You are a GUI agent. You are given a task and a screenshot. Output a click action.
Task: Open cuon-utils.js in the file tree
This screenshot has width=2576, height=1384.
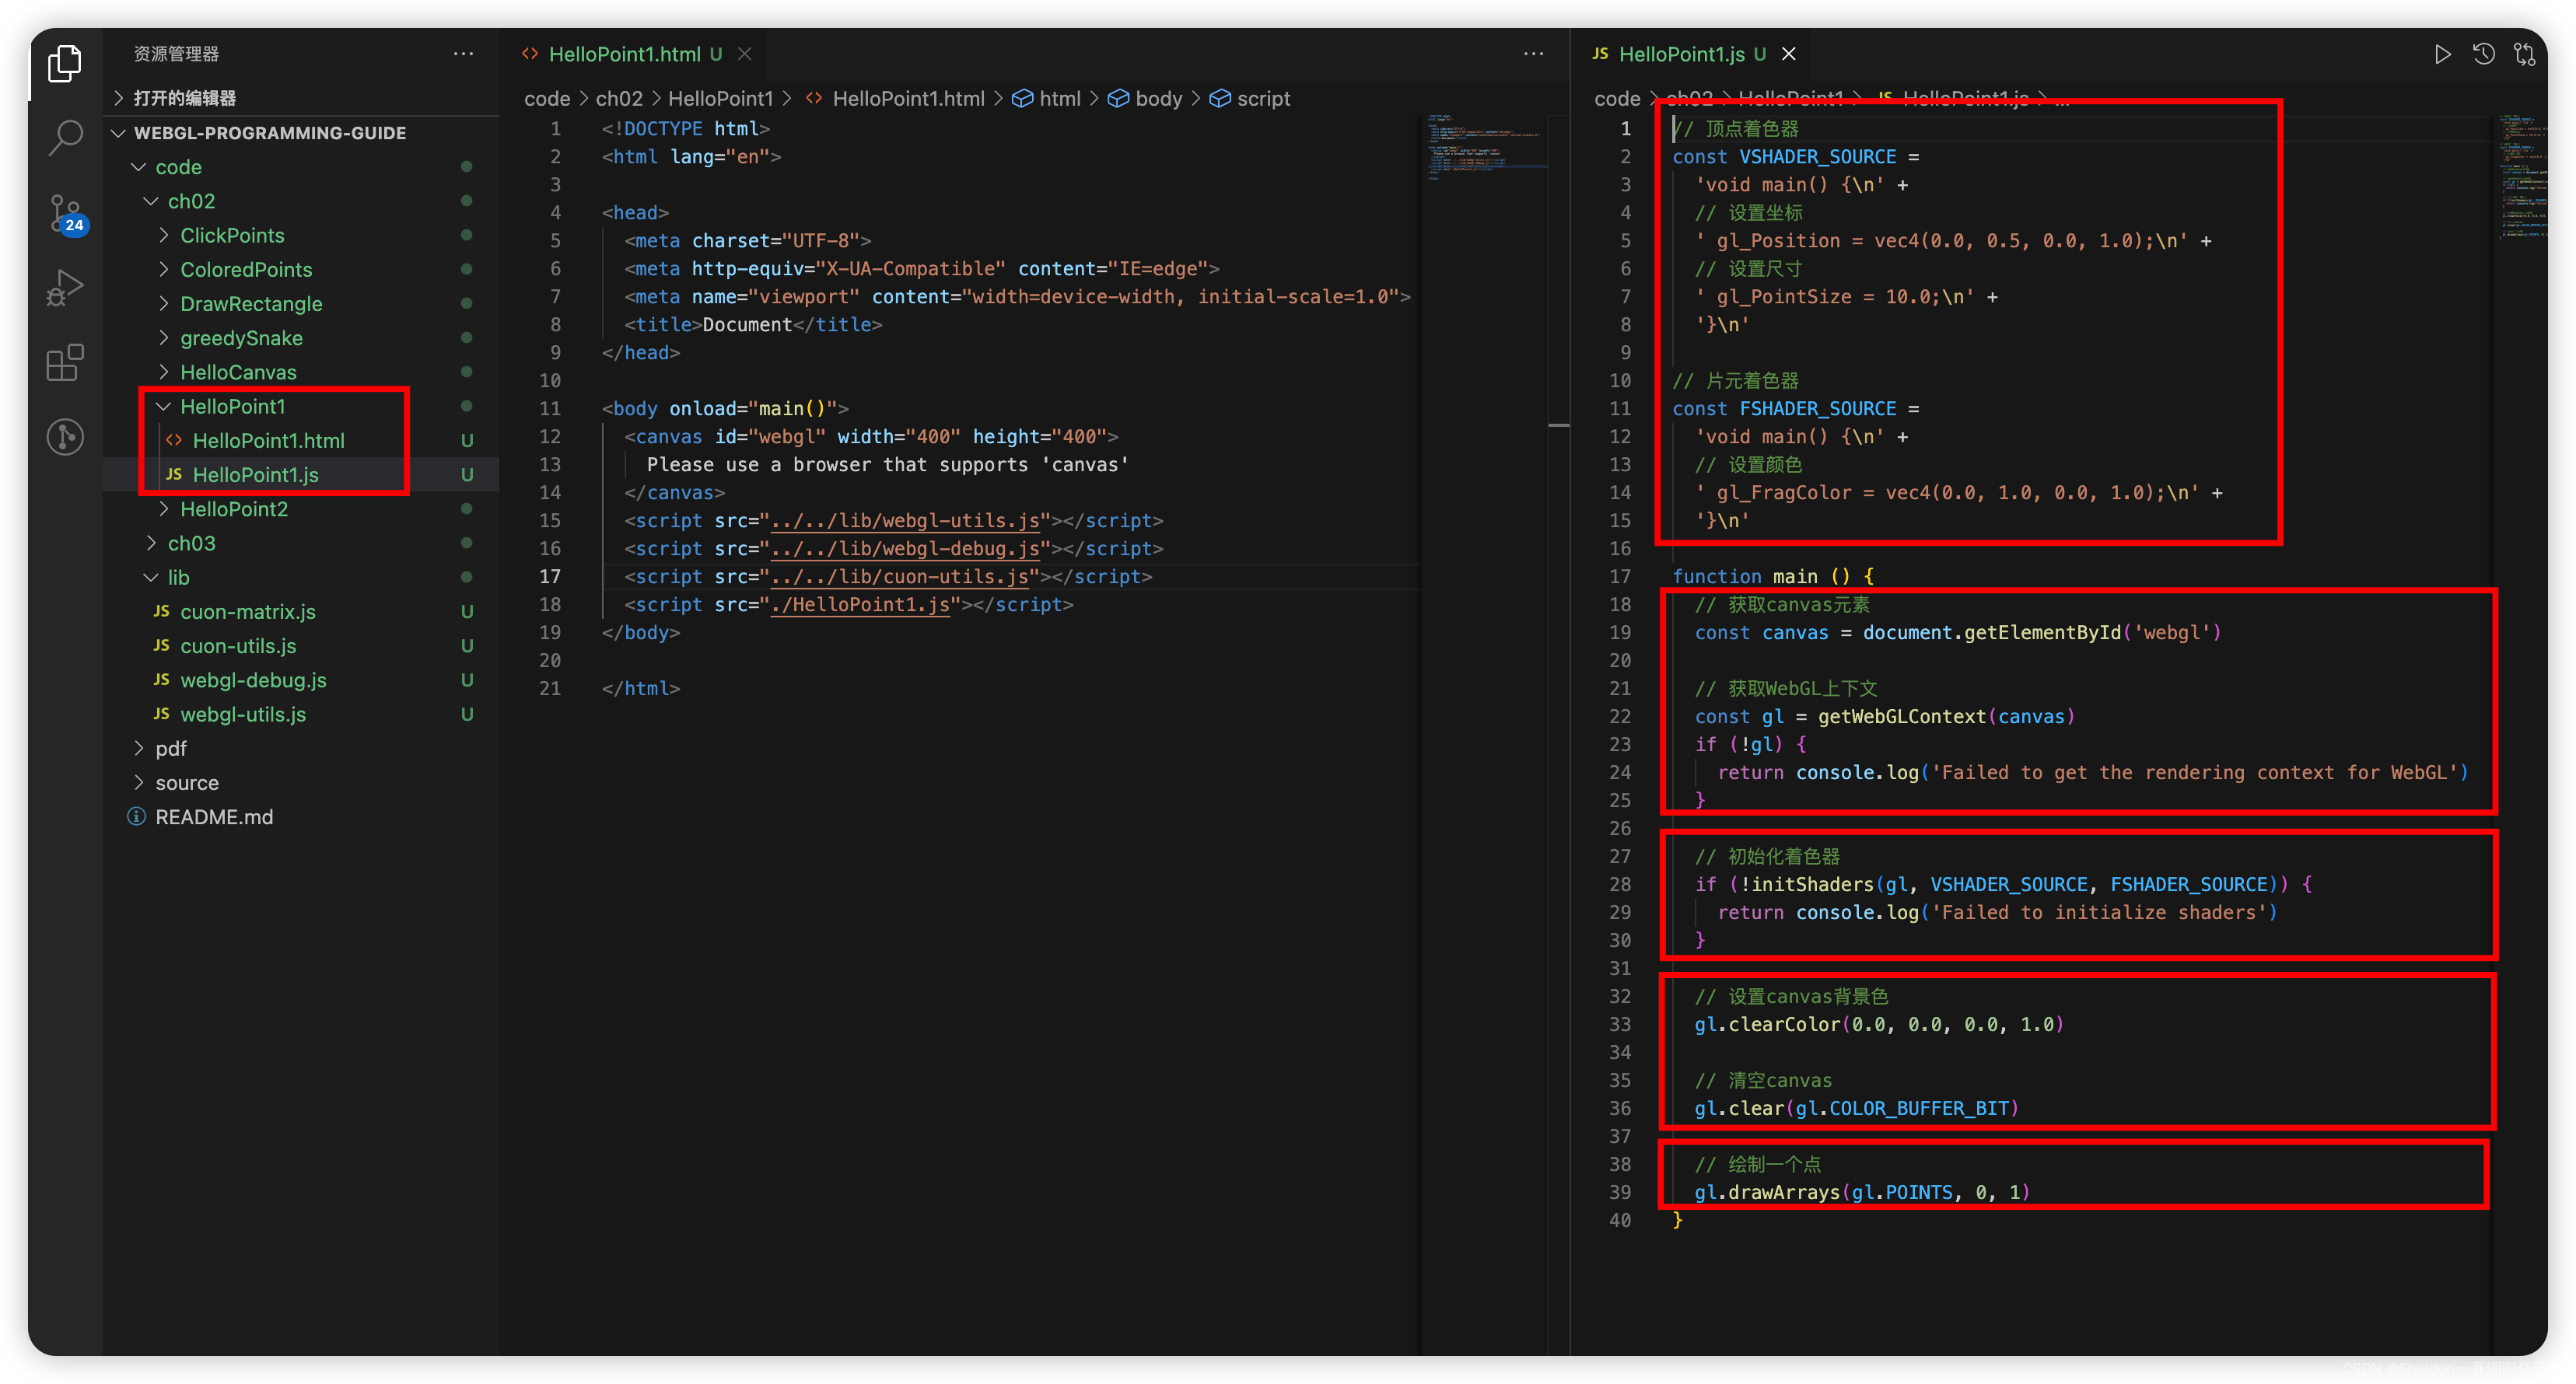(x=238, y=646)
